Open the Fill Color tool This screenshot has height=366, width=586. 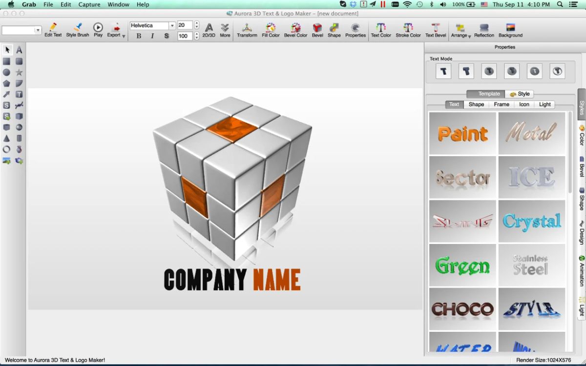(271, 29)
